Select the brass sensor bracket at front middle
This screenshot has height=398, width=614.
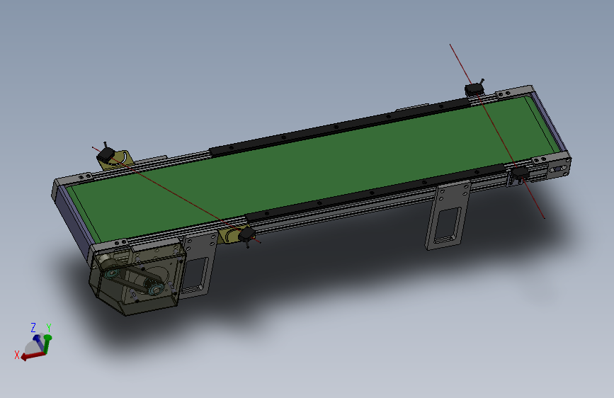[231, 235]
